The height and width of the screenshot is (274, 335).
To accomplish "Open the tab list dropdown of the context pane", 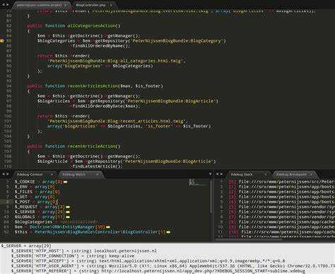I will pos(210,174).
